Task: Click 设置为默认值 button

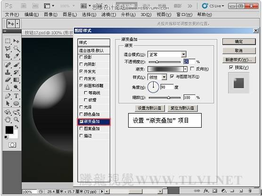Action: point(150,108)
